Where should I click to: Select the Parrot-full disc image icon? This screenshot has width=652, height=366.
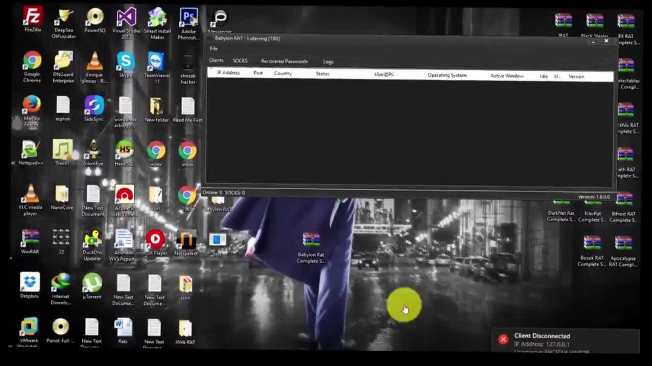click(61, 331)
